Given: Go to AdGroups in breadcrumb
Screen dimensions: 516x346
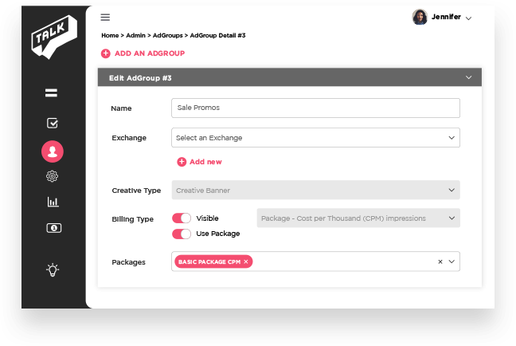Looking at the screenshot, I should tap(167, 35).
